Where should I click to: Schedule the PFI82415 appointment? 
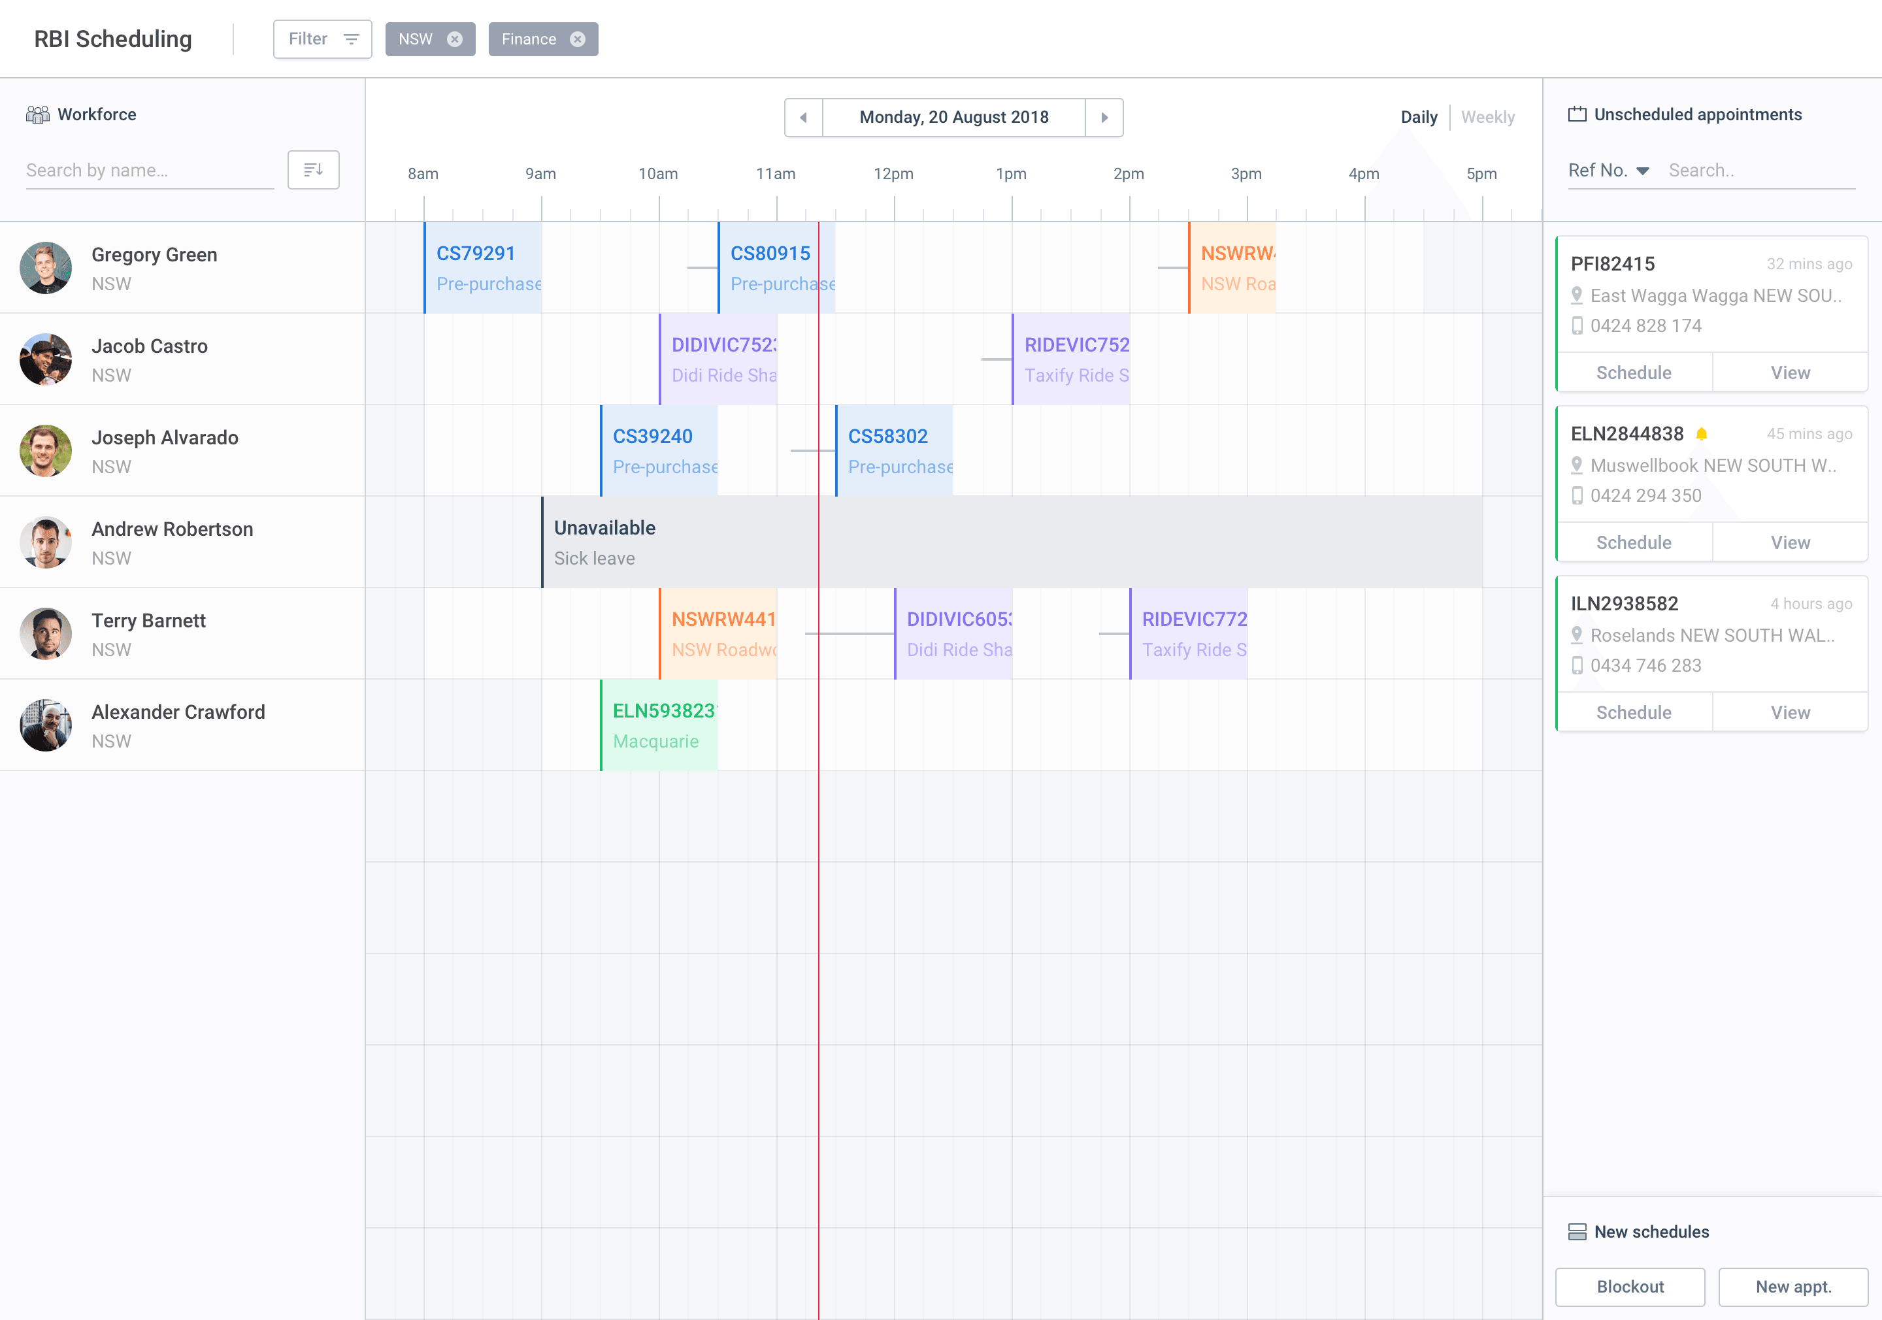[1634, 373]
